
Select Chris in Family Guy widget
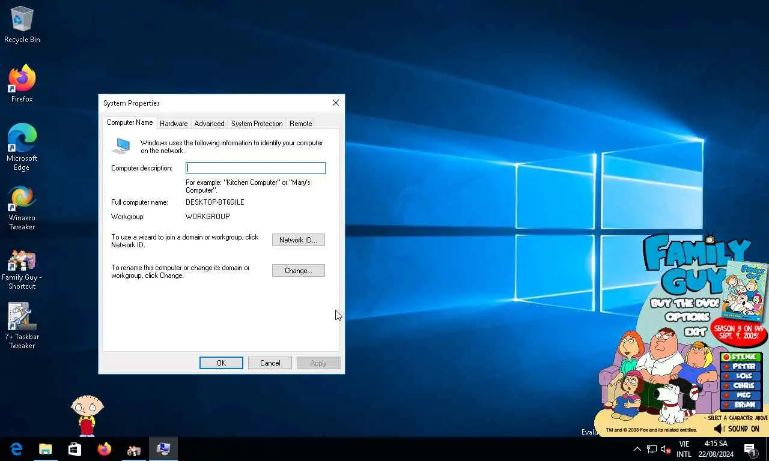pyautogui.click(x=741, y=386)
